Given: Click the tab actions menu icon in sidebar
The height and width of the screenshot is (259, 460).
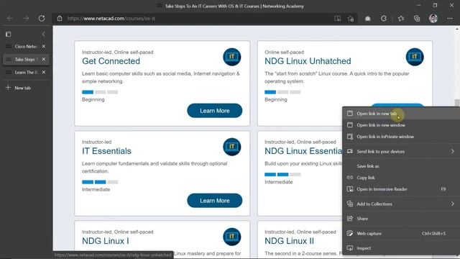Looking at the screenshot, I should [x=8, y=35].
